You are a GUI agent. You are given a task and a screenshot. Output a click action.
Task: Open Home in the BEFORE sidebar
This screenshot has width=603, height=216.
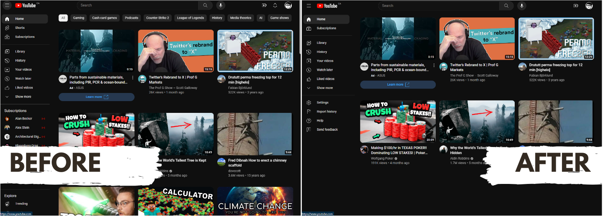tap(25, 19)
